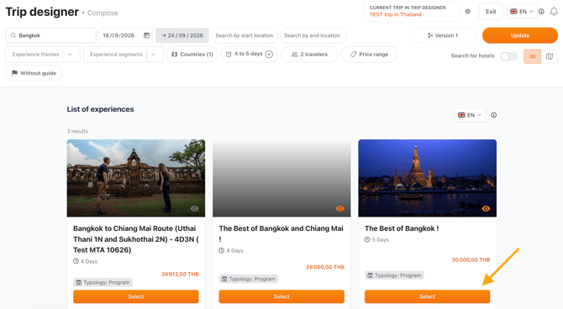Click the 5 Days duration label
The image size is (563, 309).
point(377,240)
